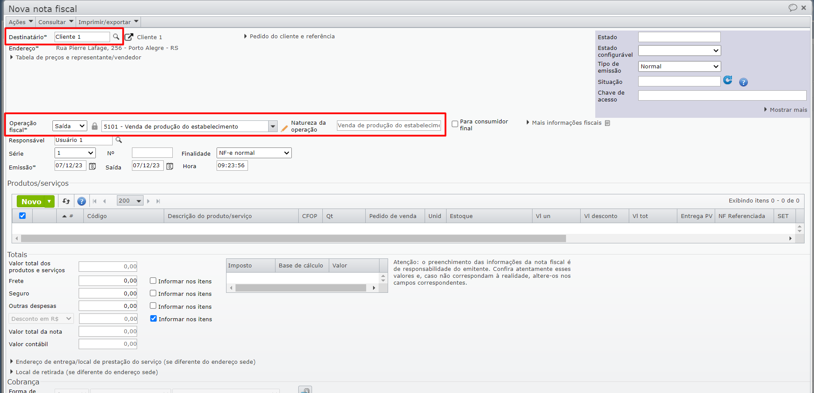Expand Mais informações fiscais
This screenshot has height=393, width=814.
click(x=564, y=123)
